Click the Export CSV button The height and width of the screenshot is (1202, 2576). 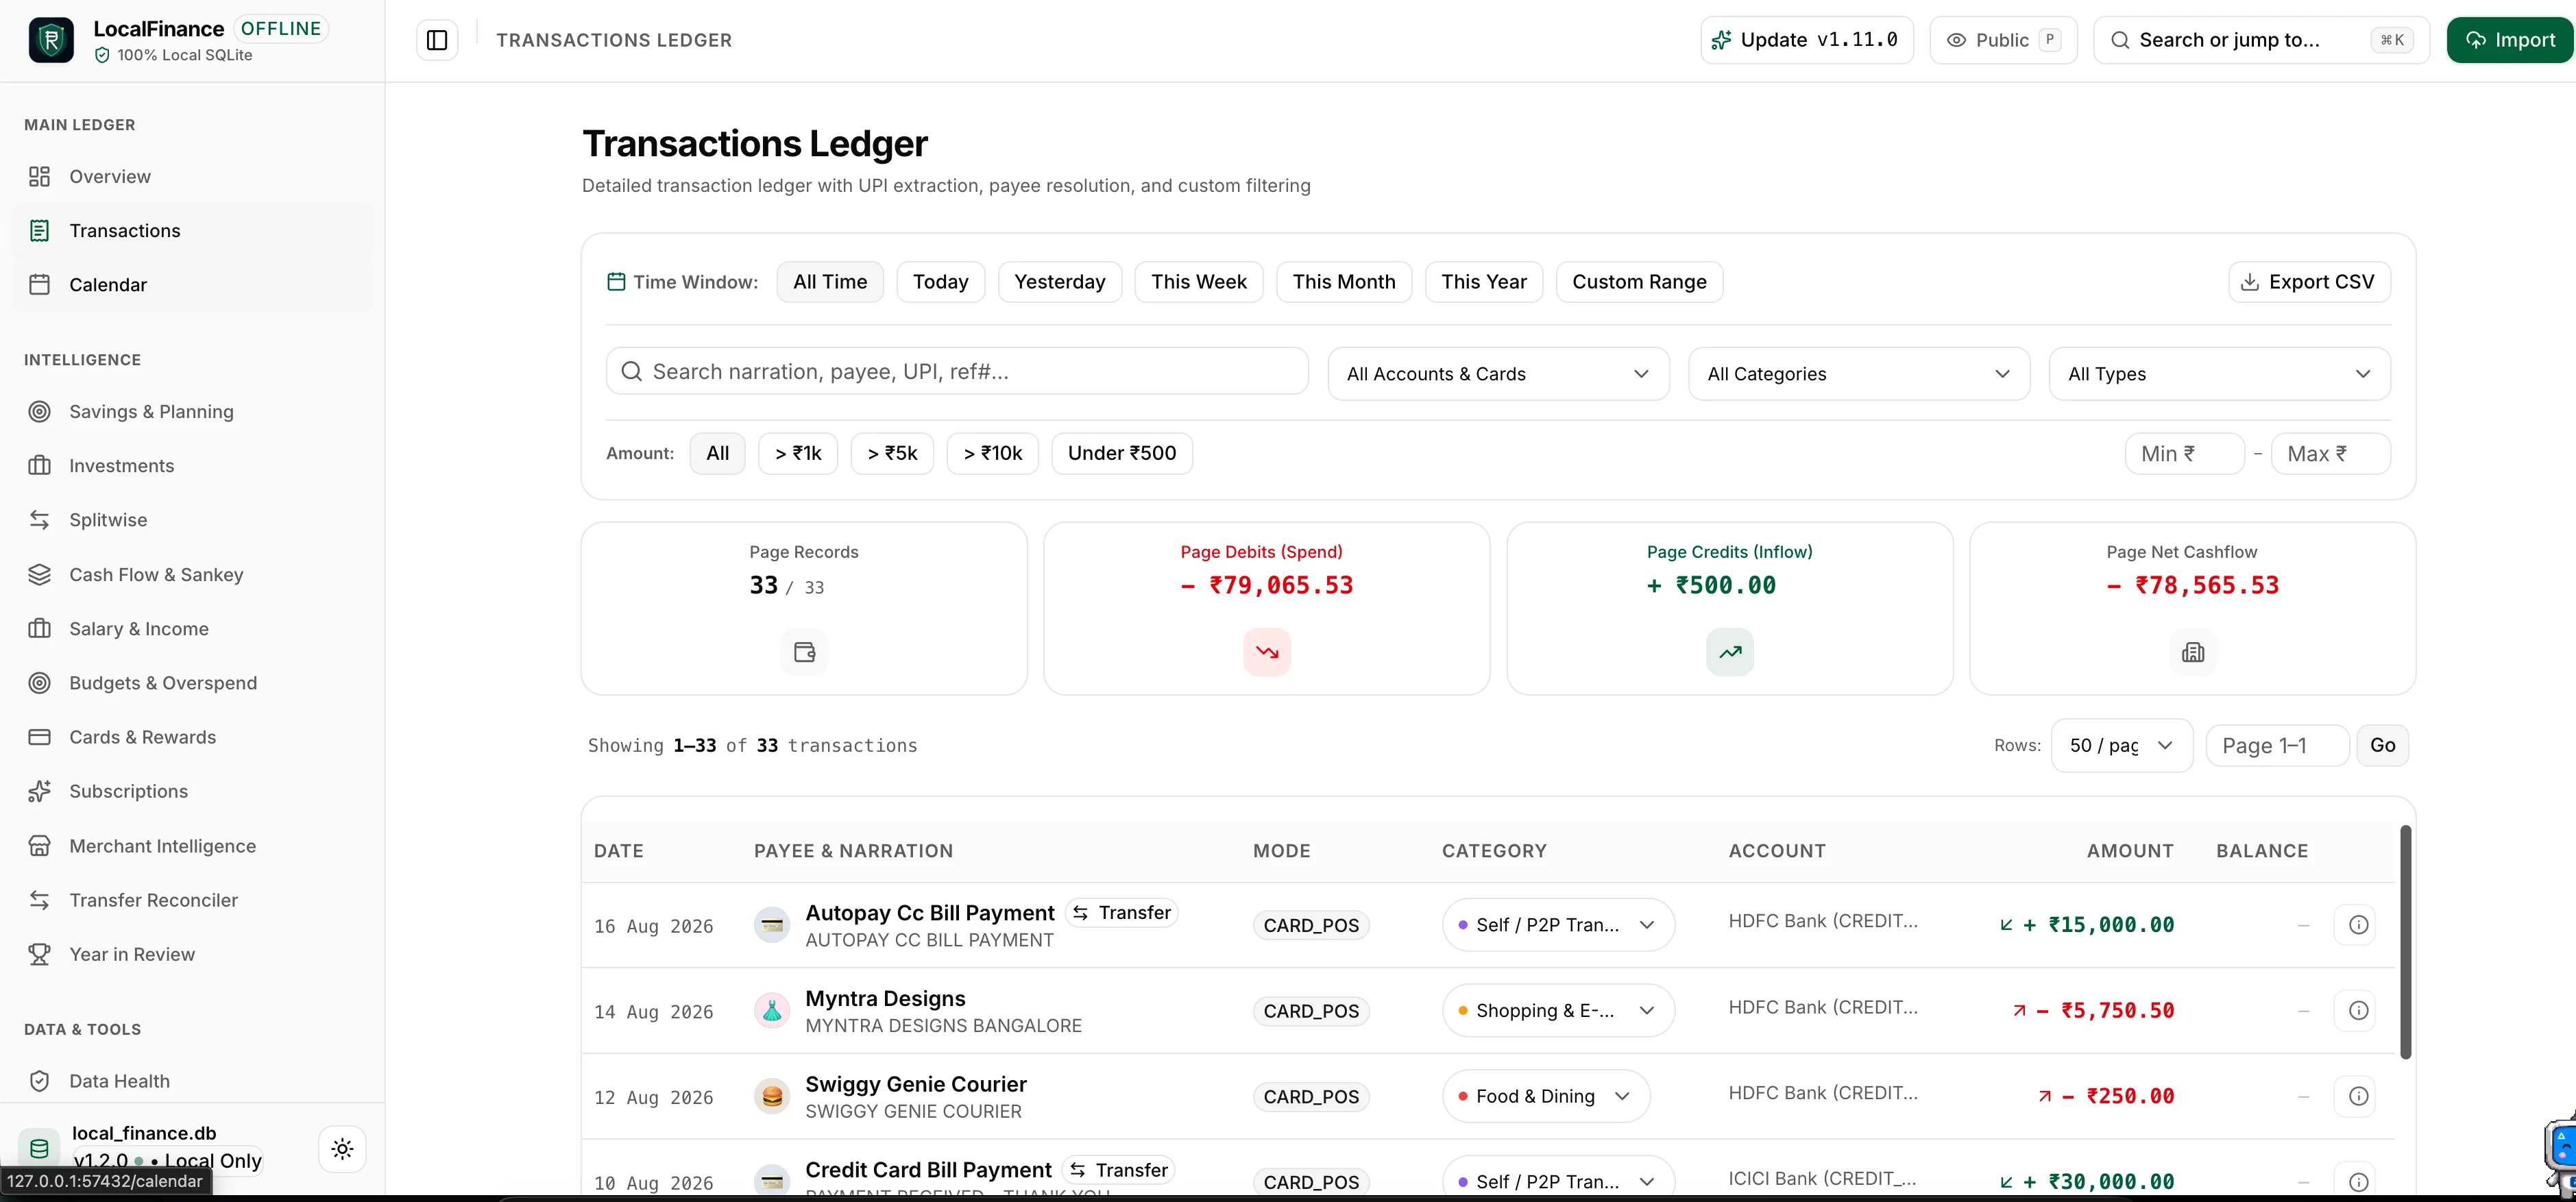tap(2309, 282)
